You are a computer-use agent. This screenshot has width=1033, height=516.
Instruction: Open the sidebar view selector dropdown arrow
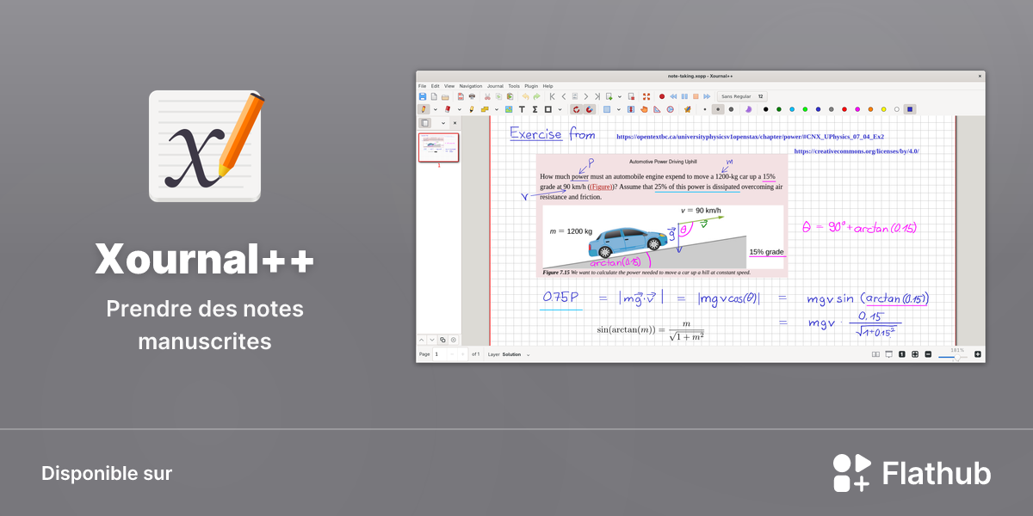443,123
